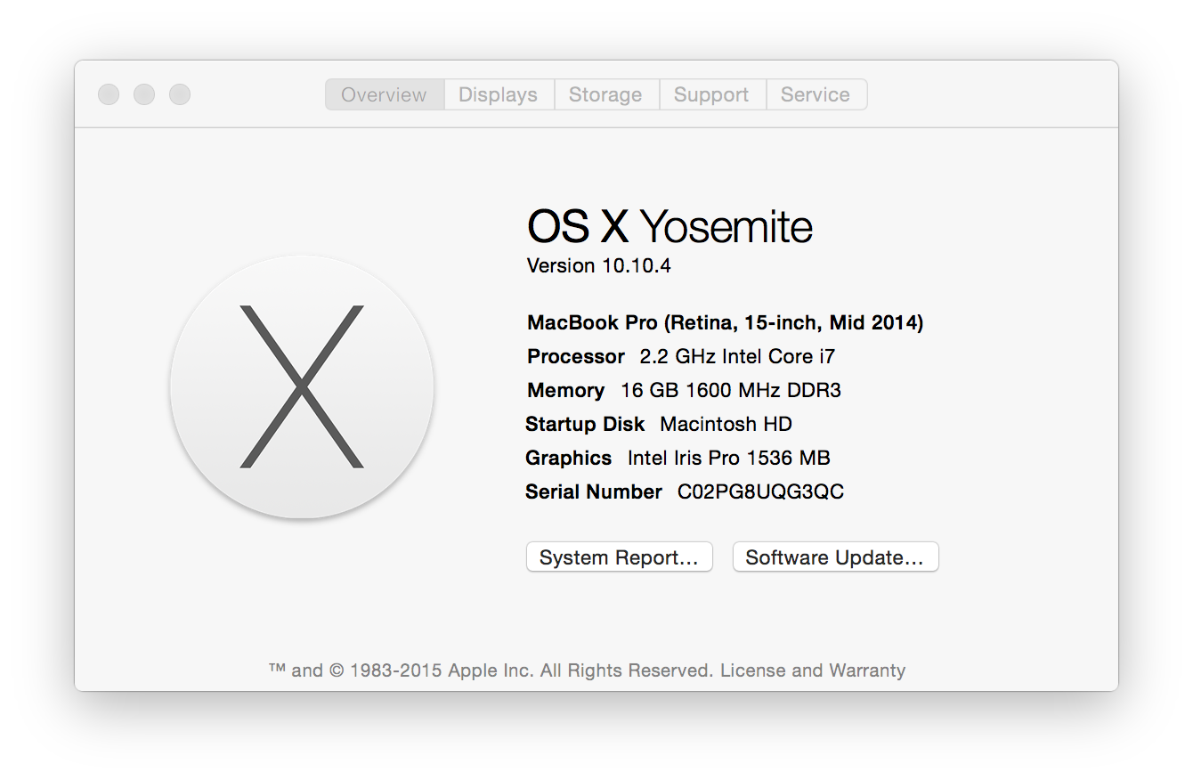
Task: Go to the Service tab
Action: pyautogui.click(x=816, y=94)
